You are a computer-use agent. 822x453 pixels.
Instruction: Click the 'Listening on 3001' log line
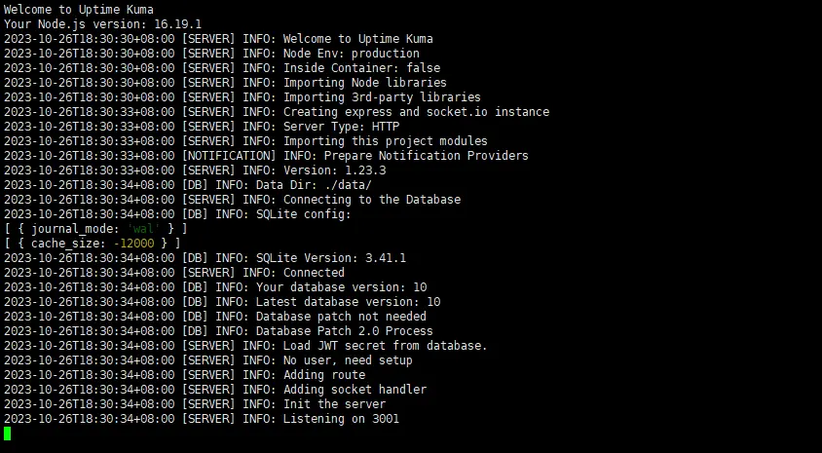(x=202, y=418)
